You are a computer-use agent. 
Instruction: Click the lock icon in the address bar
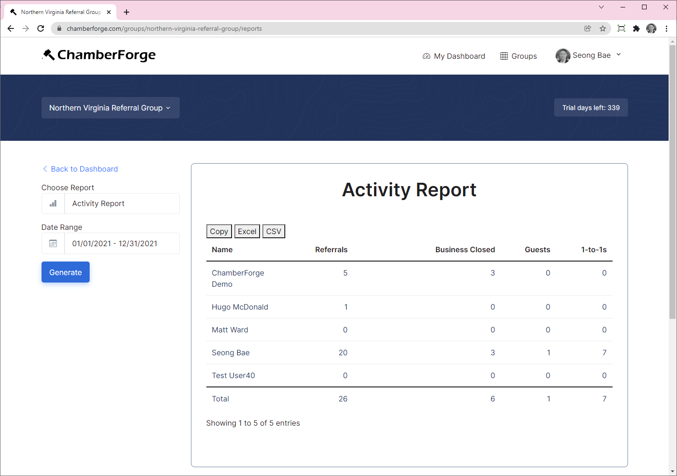(x=59, y=28)
